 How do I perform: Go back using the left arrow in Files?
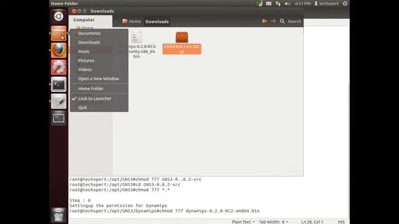[264, 21]
